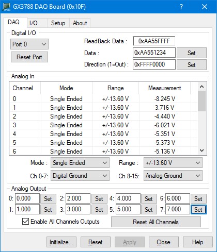Click the -8.245 V measurement value
Viewport: 217px width, 252px height.
[x=165, y=99]
